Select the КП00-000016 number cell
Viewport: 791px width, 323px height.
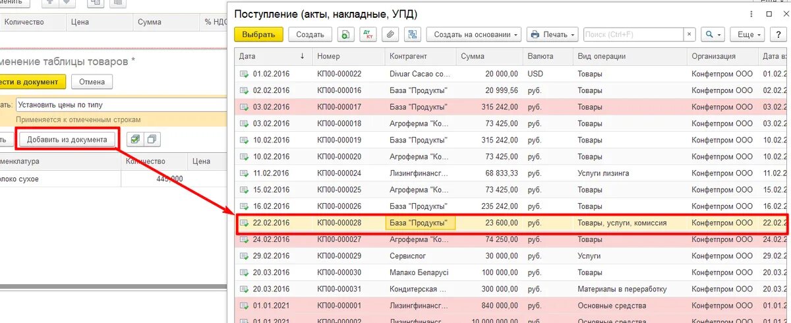[x=348, y=90]
